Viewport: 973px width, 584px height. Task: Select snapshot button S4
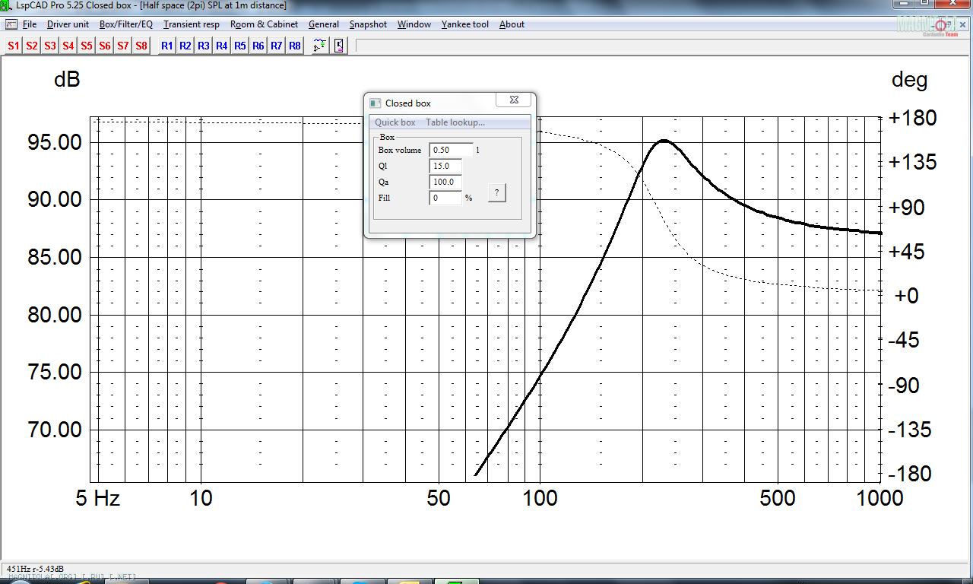click(68, 46)
